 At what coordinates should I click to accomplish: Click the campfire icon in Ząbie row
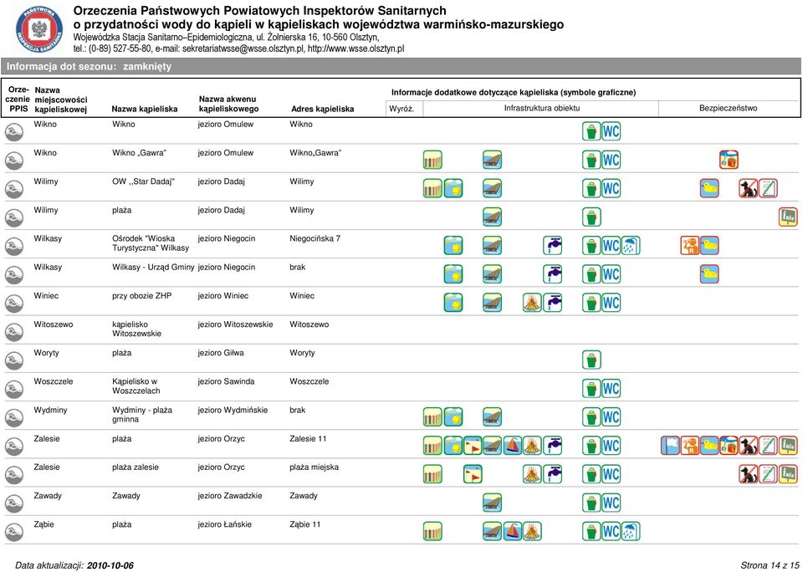point(532,532)
